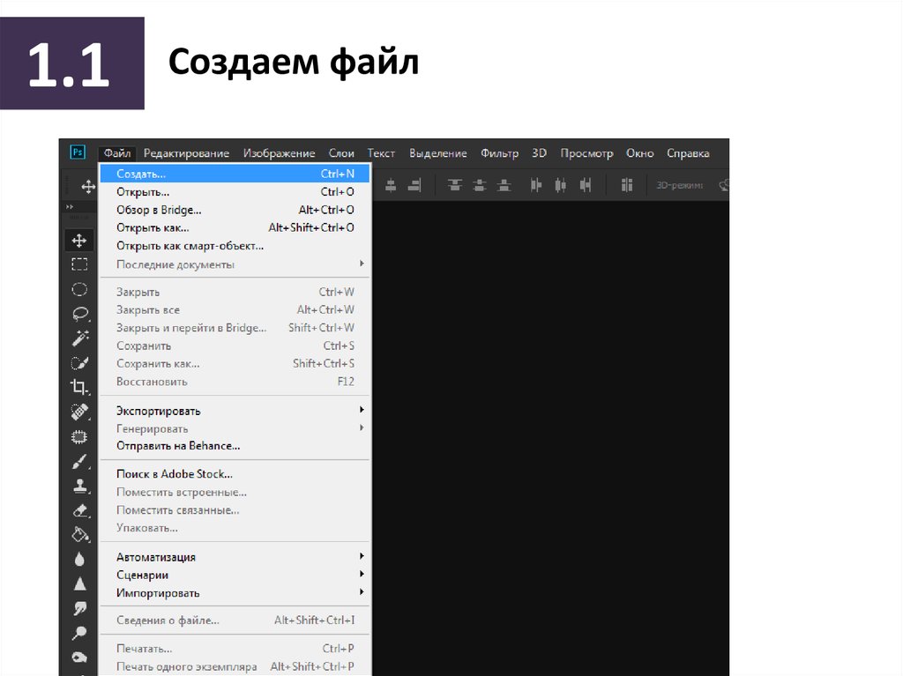Activate the Magic Wand tool

[79, 338]
